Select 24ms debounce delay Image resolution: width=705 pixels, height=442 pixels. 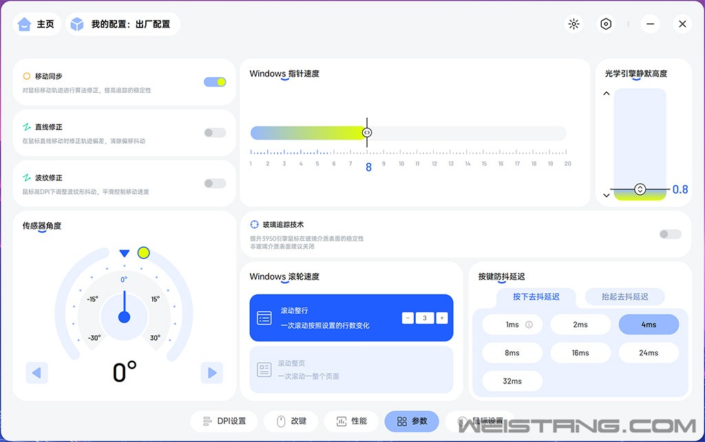click(x=649, y=352)
